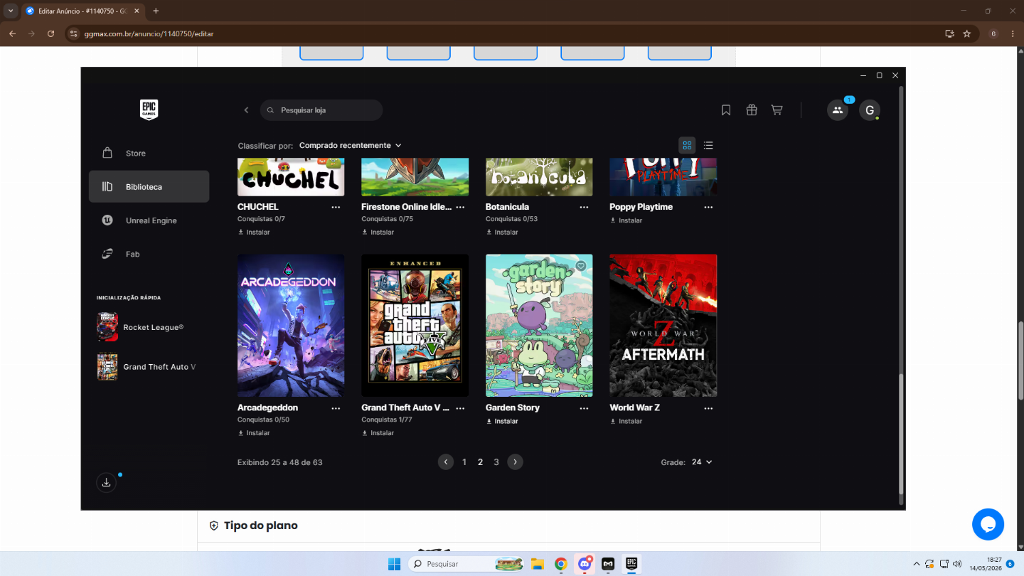Open Chrome from the Windows taskbar

(x=561, y=564)
